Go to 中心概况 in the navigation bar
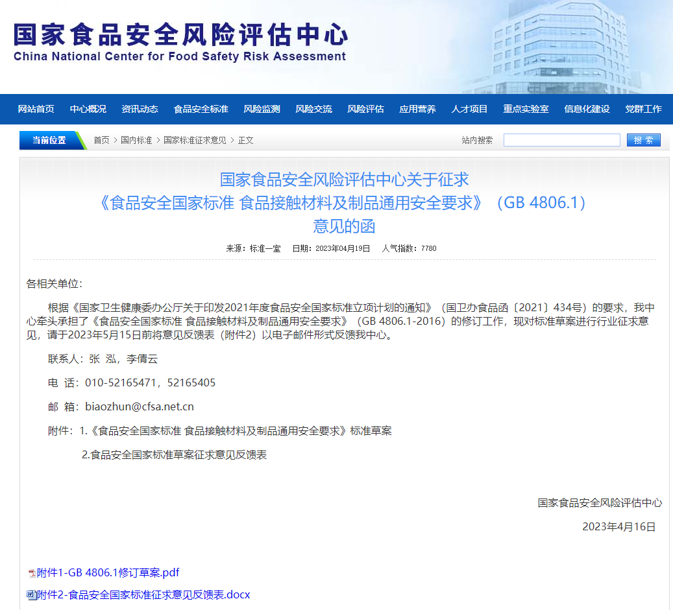The image size is (673, 610). click(88, 109)
